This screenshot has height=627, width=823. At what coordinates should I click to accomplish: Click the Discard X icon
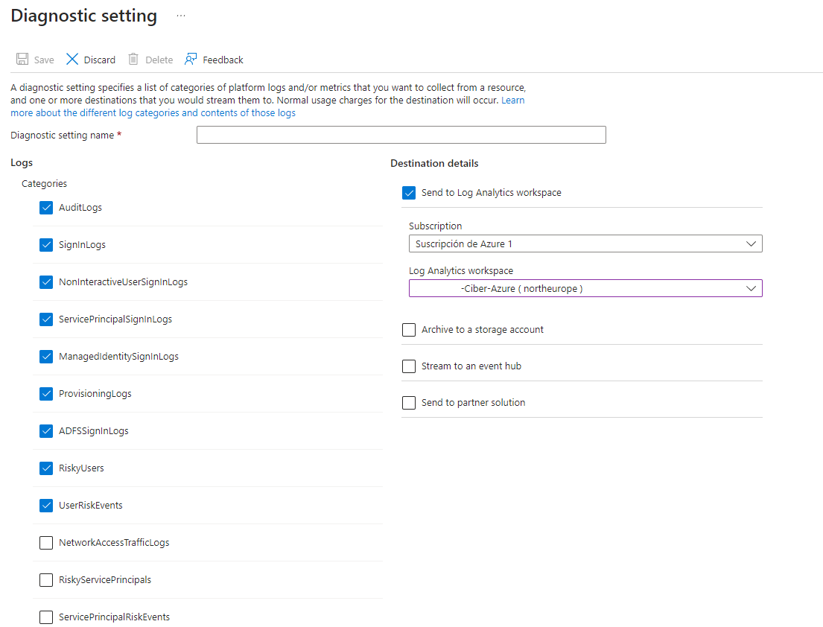(72, 60)
